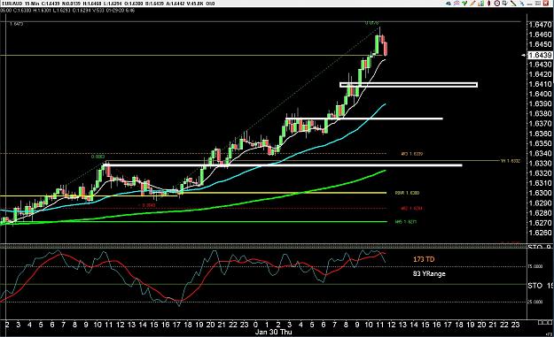Click the red diamond toolbar icon
The image size is (554, 337).
[x=489, y=4]
